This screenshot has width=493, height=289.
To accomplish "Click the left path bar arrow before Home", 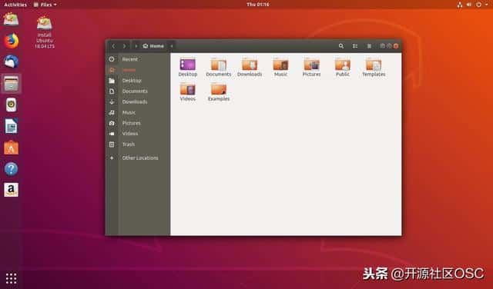I will click(x=136, y=46).
